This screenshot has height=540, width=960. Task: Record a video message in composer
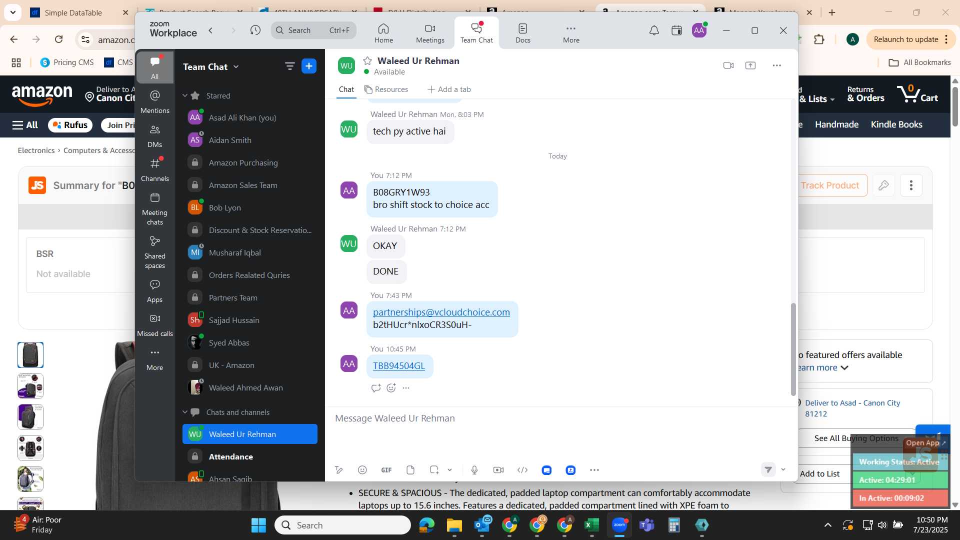pos(498,470)
